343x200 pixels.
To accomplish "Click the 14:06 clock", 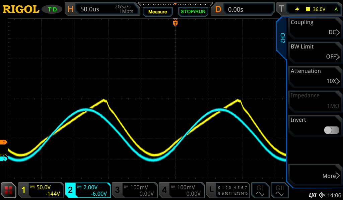I will point(335,195).
